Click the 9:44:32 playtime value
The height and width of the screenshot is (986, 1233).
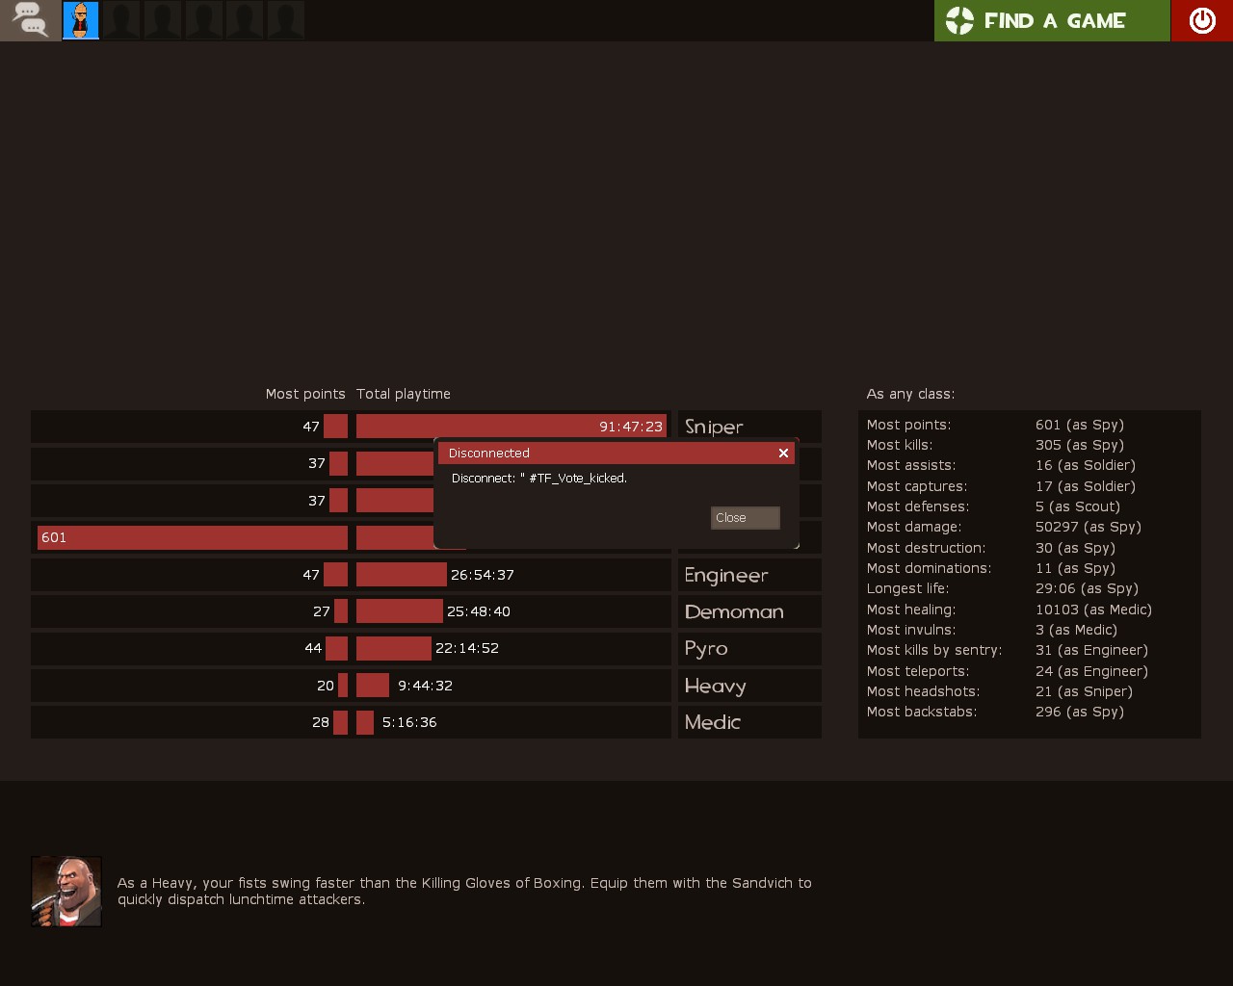point(425,686)
